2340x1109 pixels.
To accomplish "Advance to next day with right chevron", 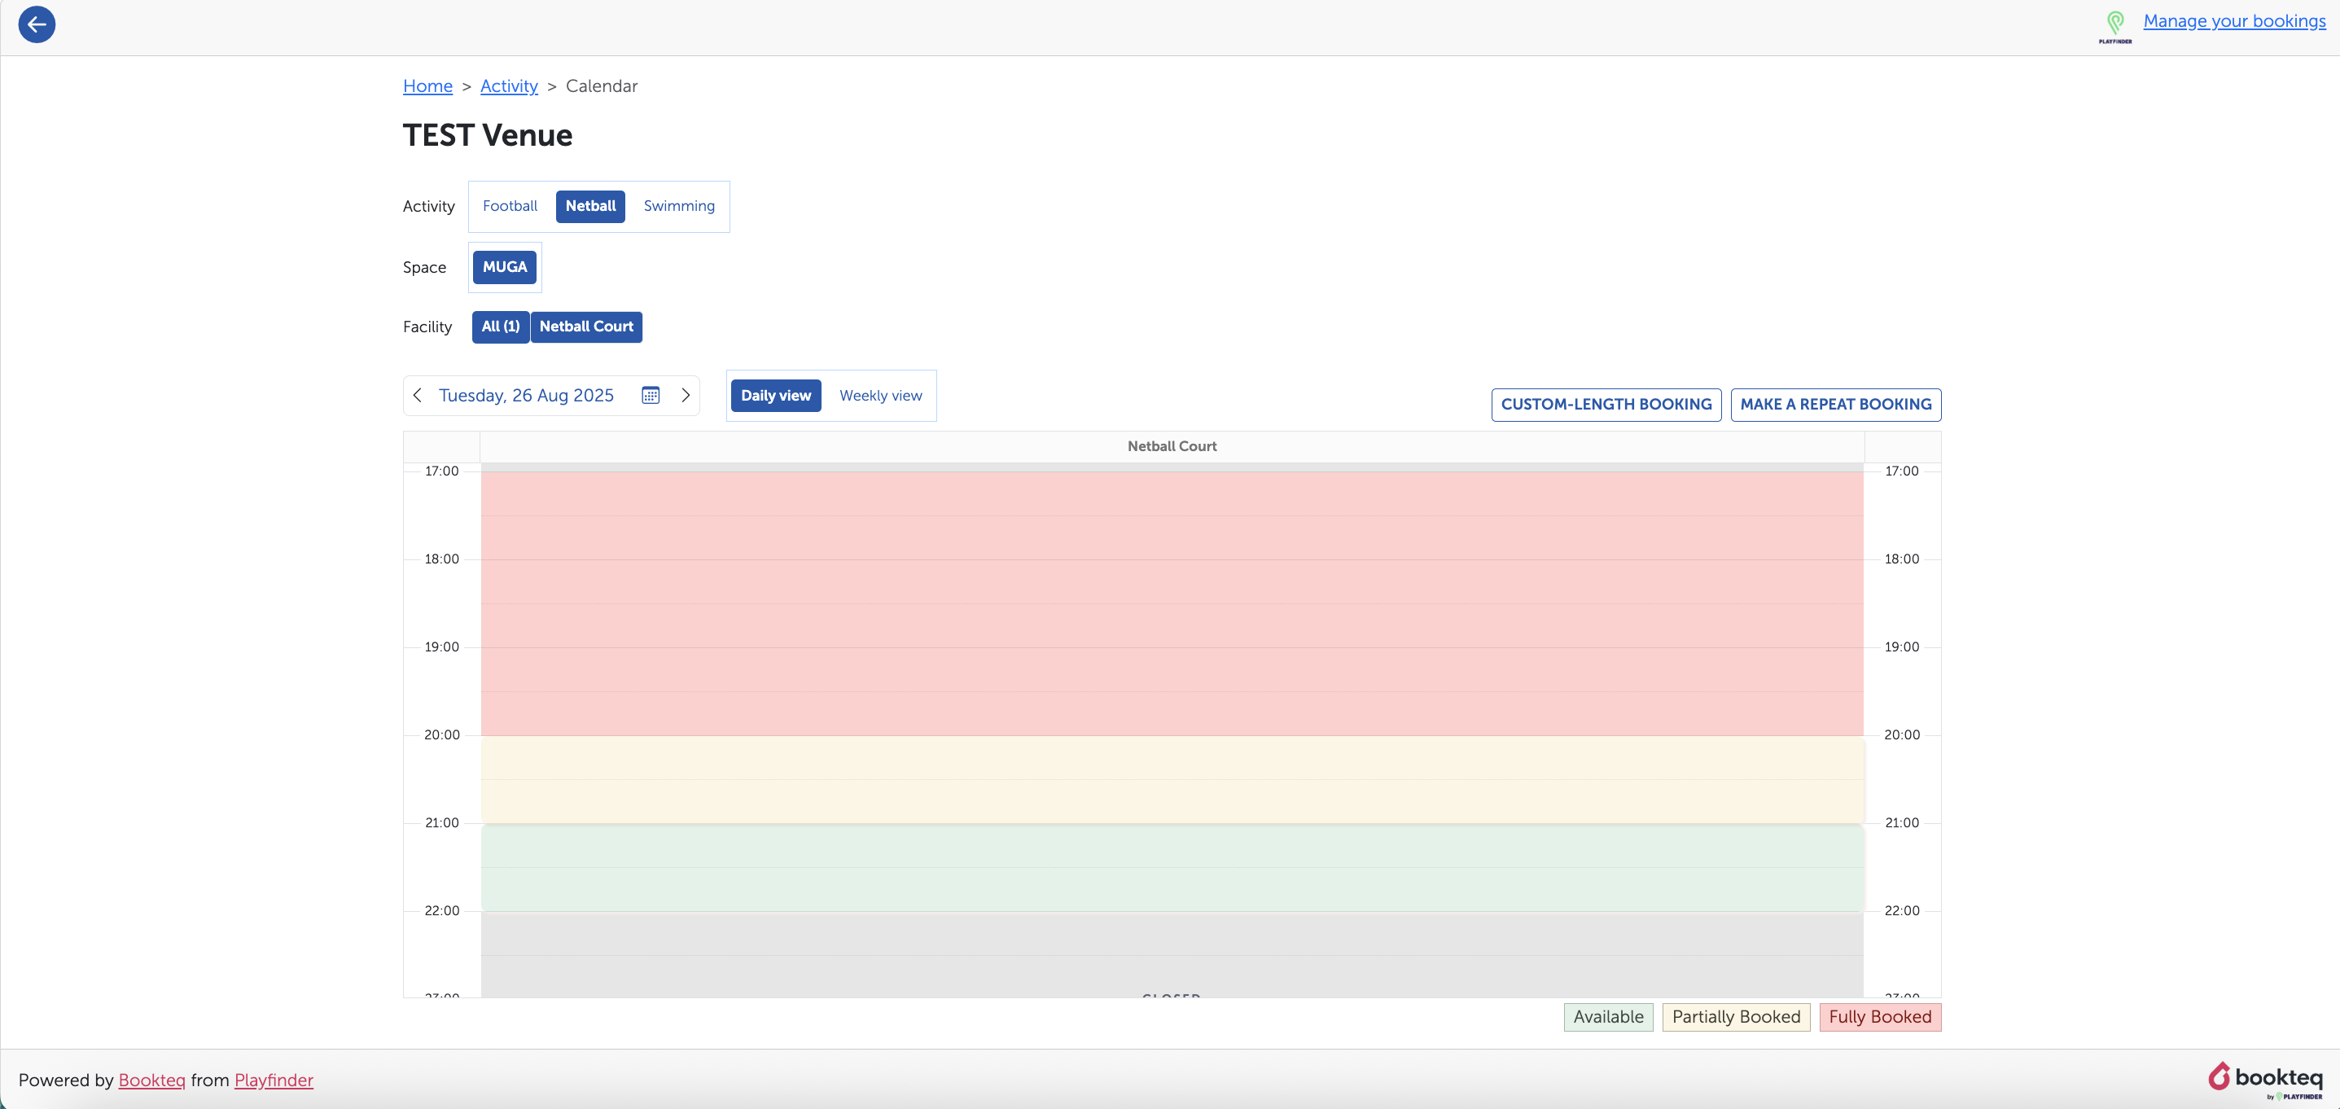I will [x=686, y=395].
